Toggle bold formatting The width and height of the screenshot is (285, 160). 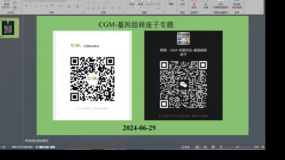(26, 6)
